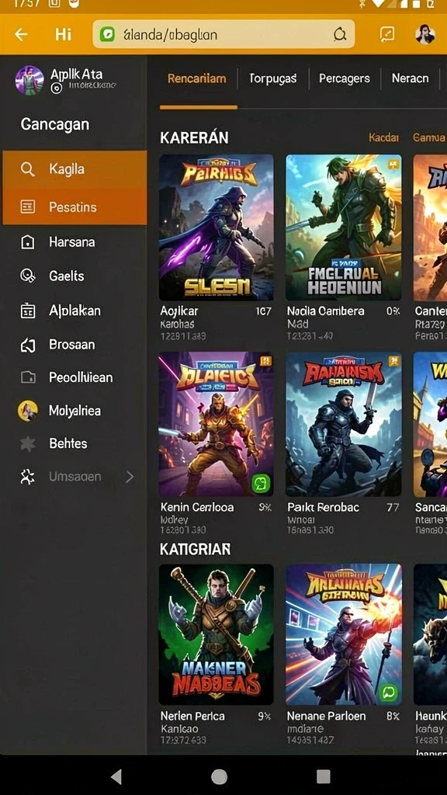Screen dimensions: 447x795
Task: Click the Gaelits icon in the sidebar
Action: pyautogui.click(x=27, y=276)
